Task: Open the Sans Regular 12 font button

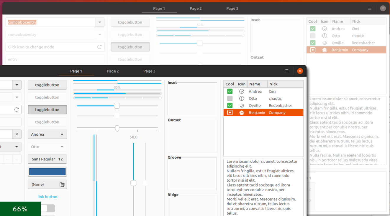Action: [x=47, y=159]
